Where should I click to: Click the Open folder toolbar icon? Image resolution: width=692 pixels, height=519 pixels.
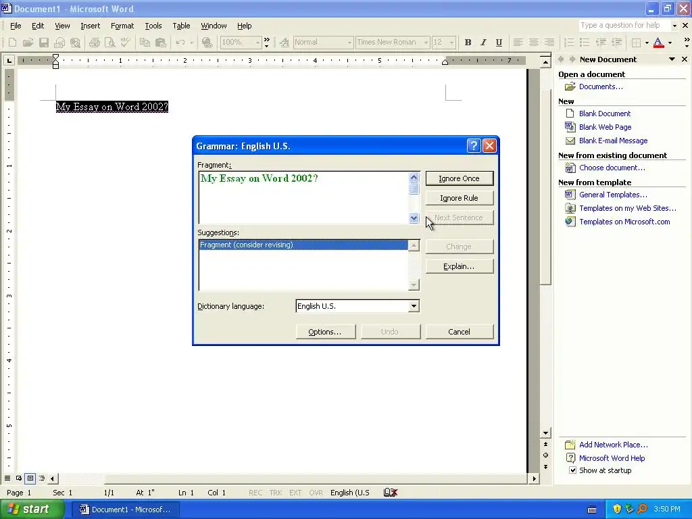pos(28,43)
